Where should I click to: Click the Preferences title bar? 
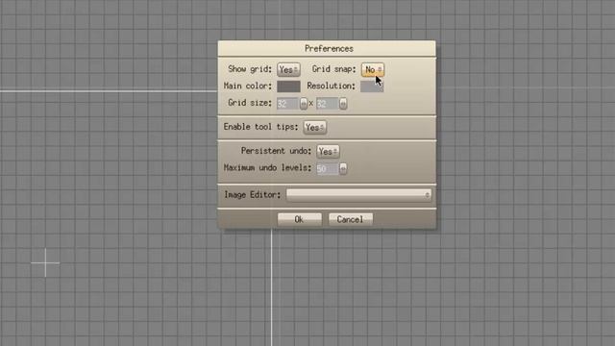327,49
